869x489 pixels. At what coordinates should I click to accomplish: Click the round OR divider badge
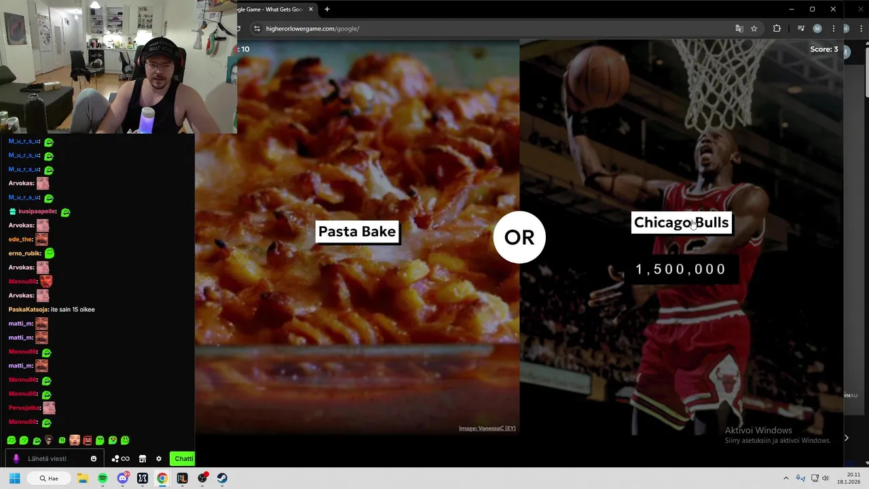pos(519,237)
